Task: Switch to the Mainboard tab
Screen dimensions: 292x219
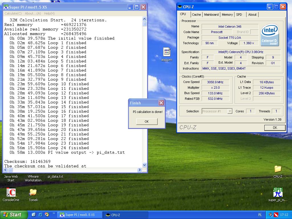Action: pos(211,15)
